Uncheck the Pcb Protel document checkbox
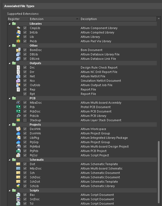The height and width of the screenshot is (206, 162). coord(25,107)
